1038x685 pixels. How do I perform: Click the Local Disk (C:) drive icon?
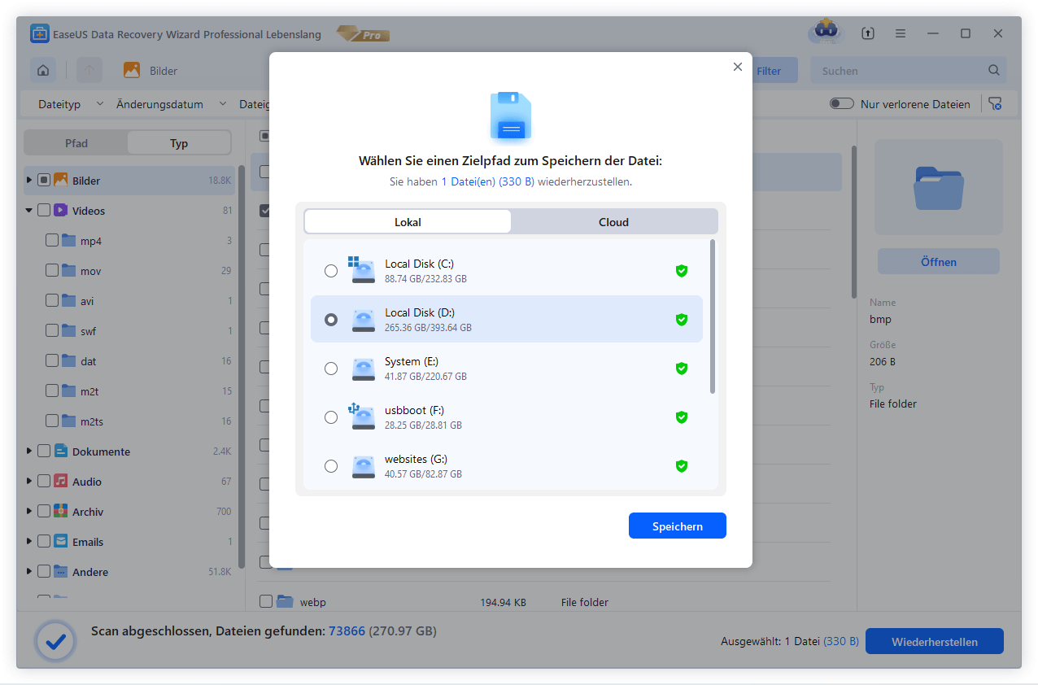pyautogui.click(x=361, y=270)
